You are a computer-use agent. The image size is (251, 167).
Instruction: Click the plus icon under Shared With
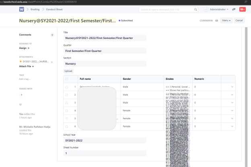(22, 95)
